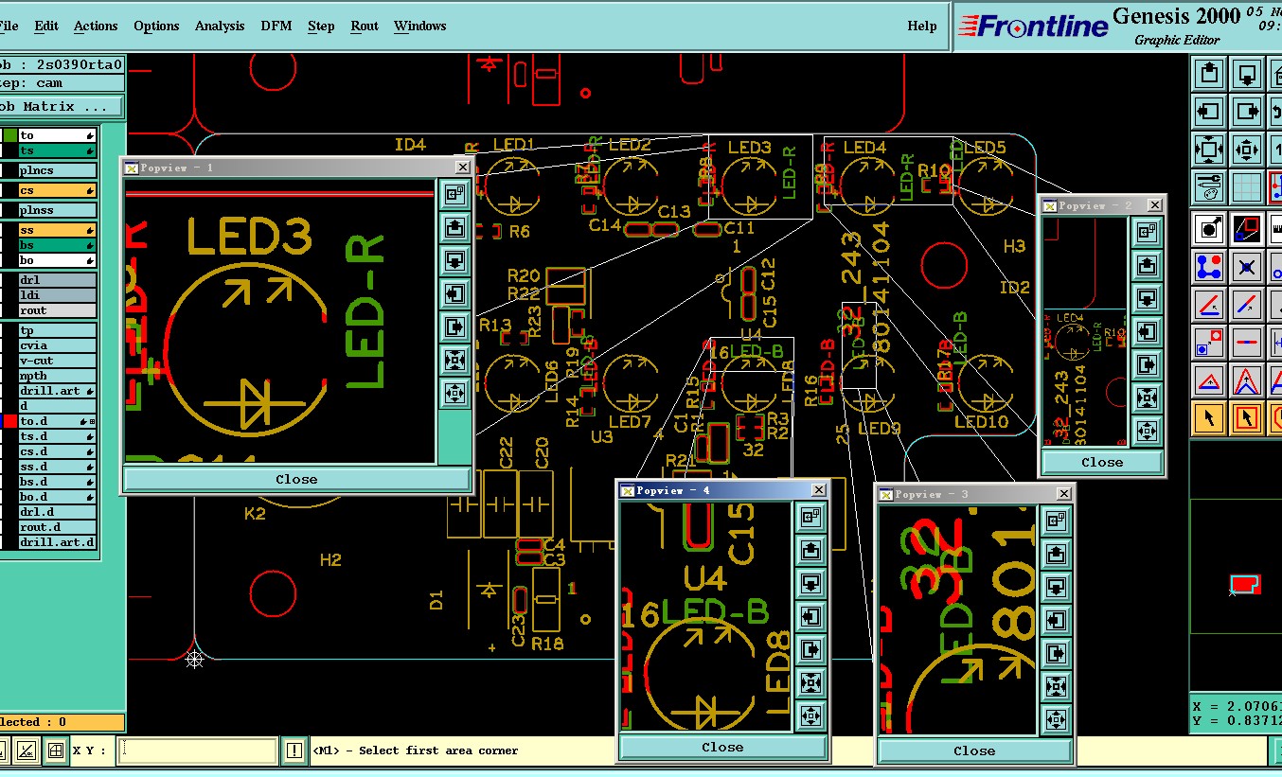Click the connected blue-red dots net tool
The width and height of the screenshot is (1282, 777).
click(1209, 267)
